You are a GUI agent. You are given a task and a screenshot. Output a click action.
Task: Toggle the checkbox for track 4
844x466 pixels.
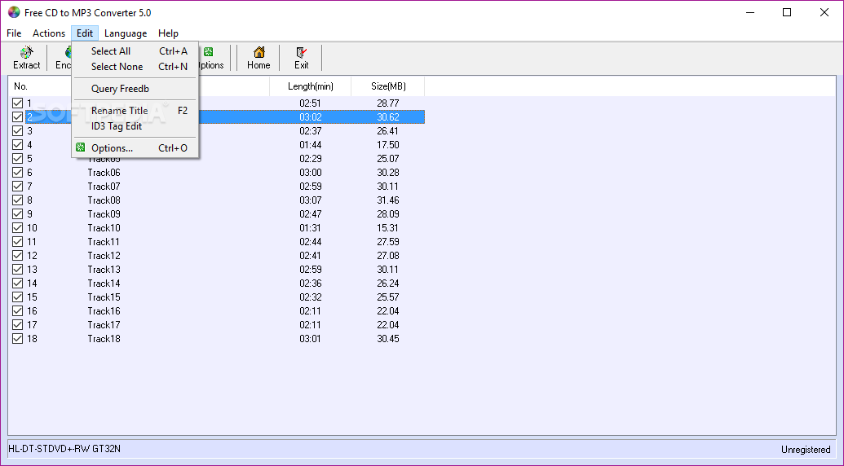18,144
